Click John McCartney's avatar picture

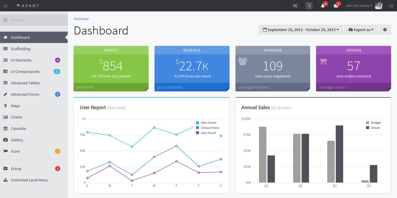click(x=379, y=5)
